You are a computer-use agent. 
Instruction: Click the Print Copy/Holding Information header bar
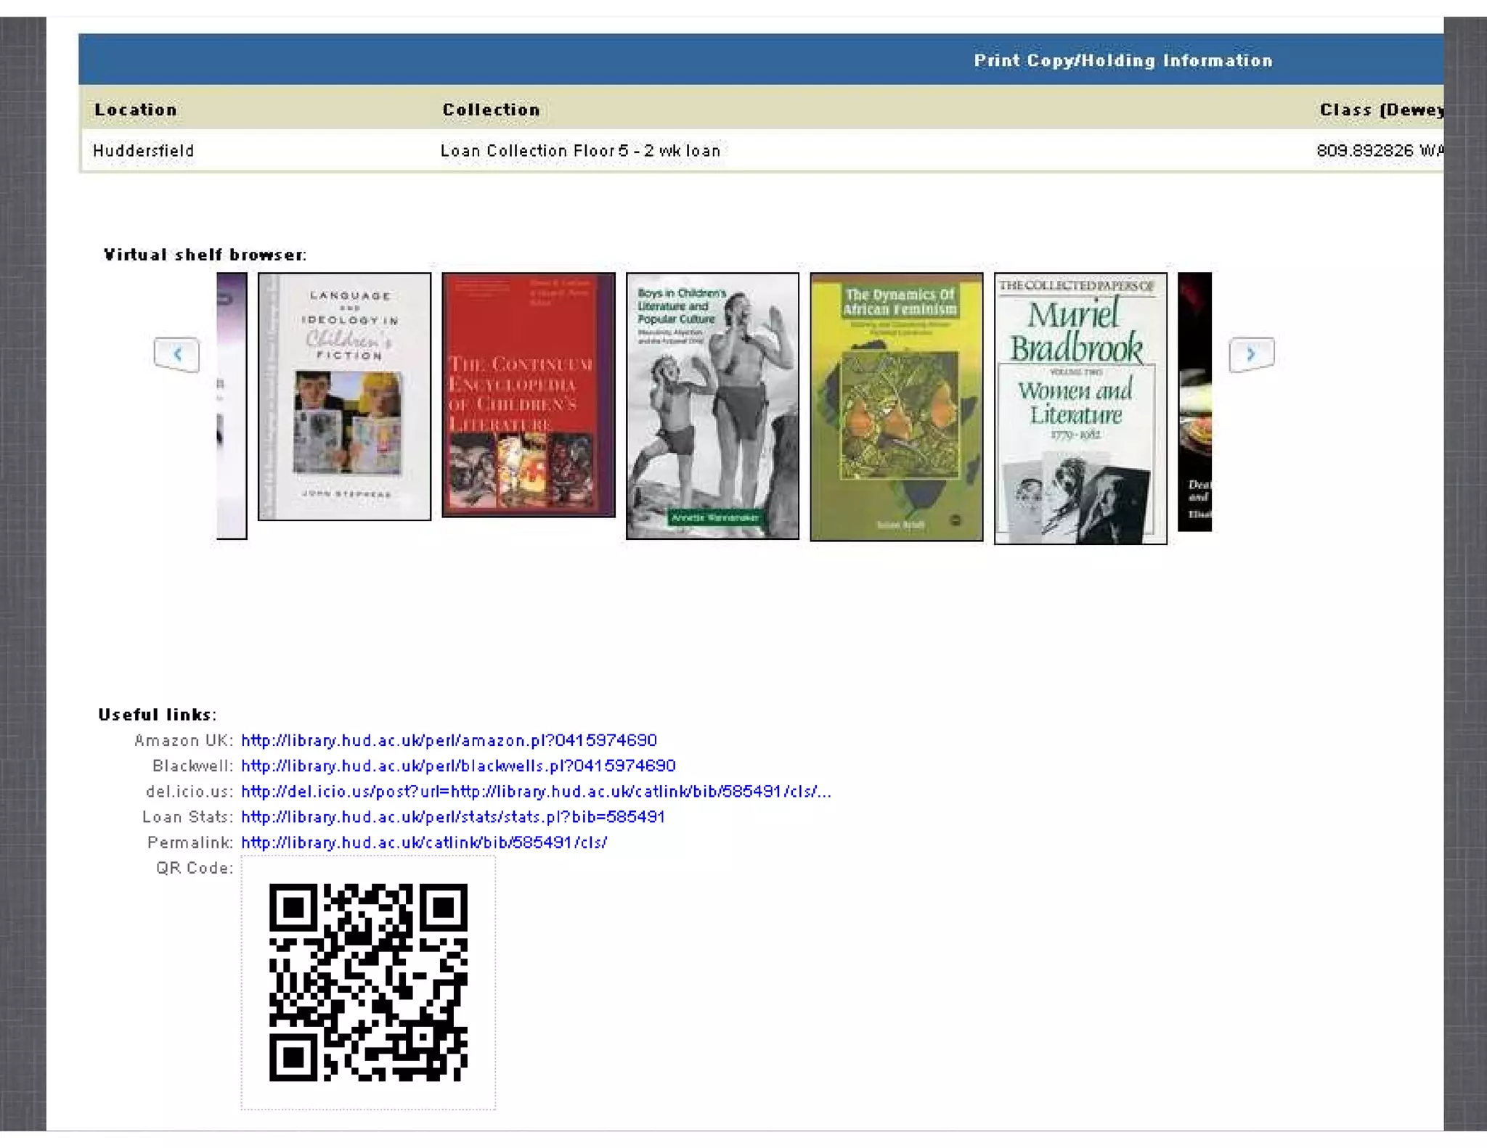(1123, 60)
